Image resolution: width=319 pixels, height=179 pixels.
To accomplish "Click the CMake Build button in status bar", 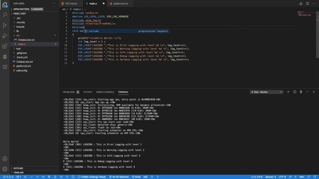I will click(x=136, y=177).
